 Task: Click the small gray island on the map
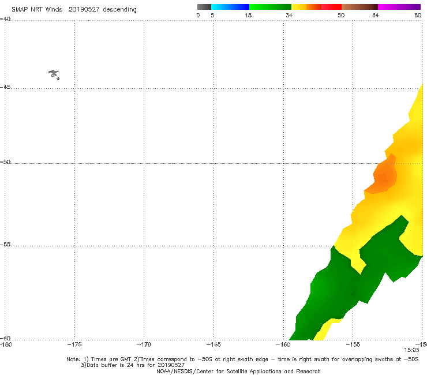click(54, 74)
